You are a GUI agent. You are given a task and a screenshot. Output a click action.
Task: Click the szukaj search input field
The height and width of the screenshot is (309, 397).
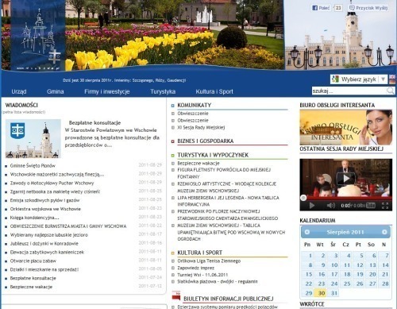pyautogui.click(x=349, y=91)
